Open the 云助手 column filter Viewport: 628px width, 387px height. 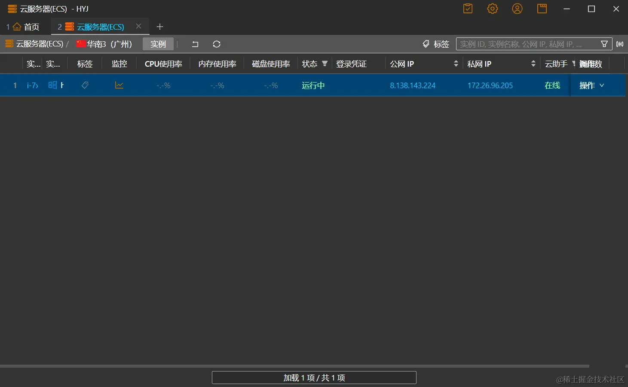pos(574,64)
